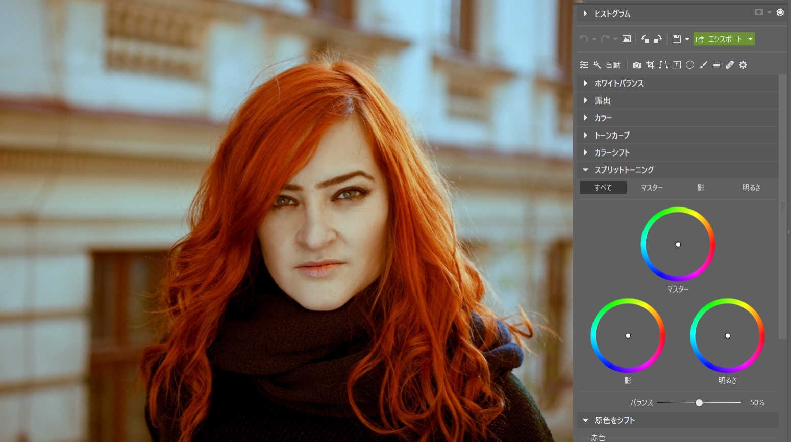The width and height of the screenshot is (791, 442).
Task: Click the Undo arrow icon
Action: [x=584, y=39]
